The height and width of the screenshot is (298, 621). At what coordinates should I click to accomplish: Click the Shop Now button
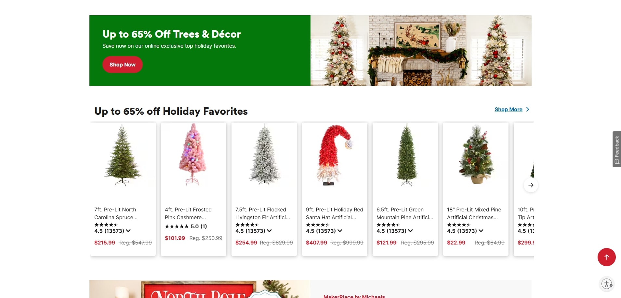click(x=123, y=65)
